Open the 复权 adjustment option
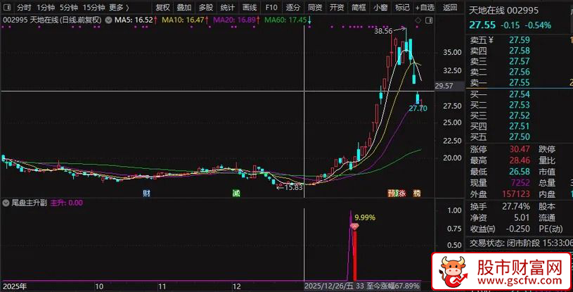Image resolution: width=573 pixels, height=292 pixels. pos(162,7)
